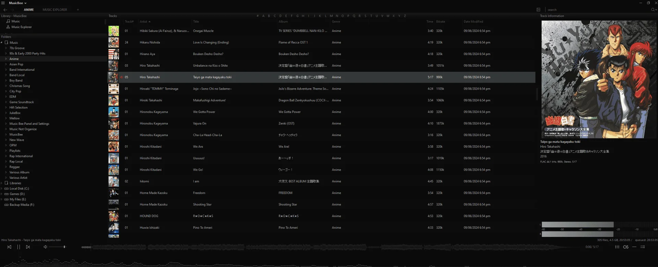Jump to letter Z in alphabet bar
This screenshot has width=658, height=267.
click(x=405, y=16)
